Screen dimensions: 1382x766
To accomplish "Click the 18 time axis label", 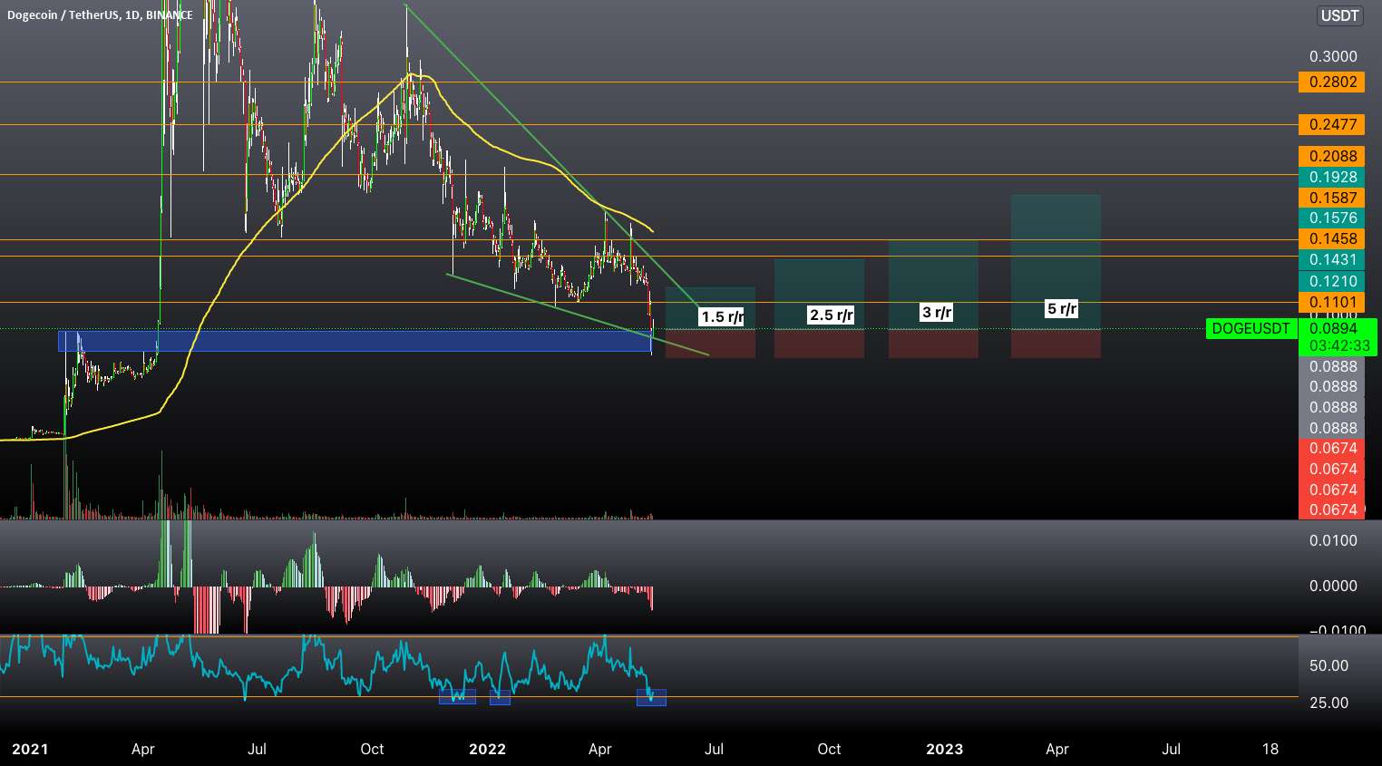I will pos(1270,749).
